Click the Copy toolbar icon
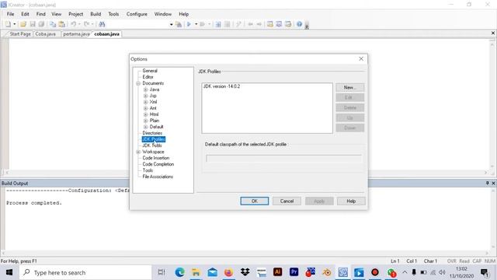 [53, 24]
